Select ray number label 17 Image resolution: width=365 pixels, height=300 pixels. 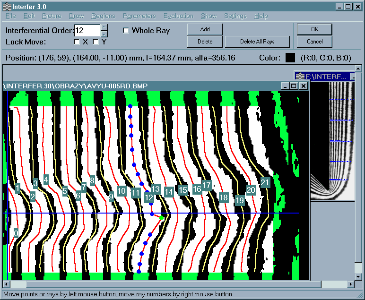[207, 185]
